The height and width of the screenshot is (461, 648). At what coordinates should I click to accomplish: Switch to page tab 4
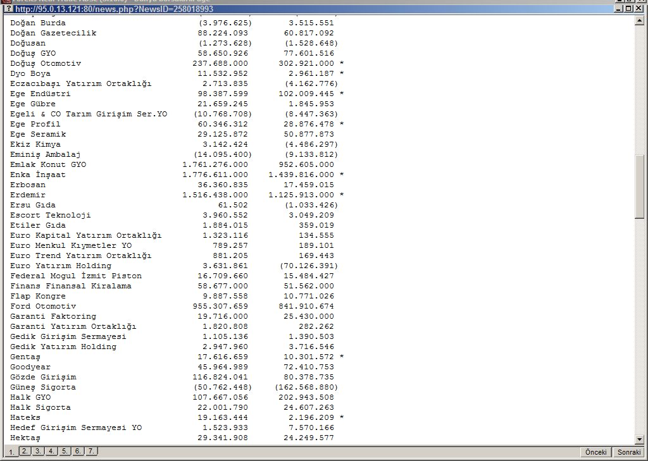point(51,451)
